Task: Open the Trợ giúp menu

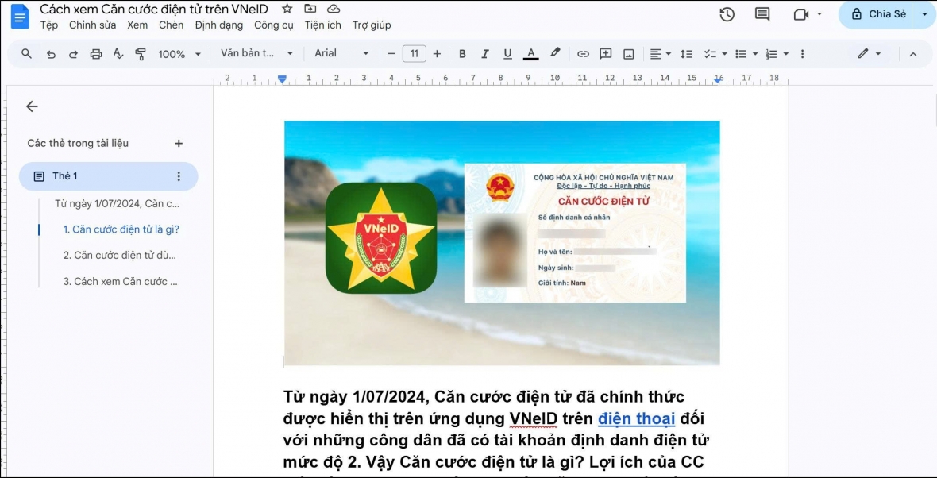Action: (x=371, y=25)
